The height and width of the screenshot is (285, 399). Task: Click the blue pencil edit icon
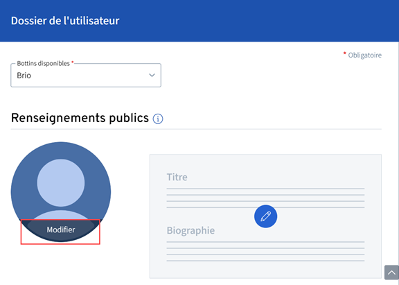(x=265, y=216)
